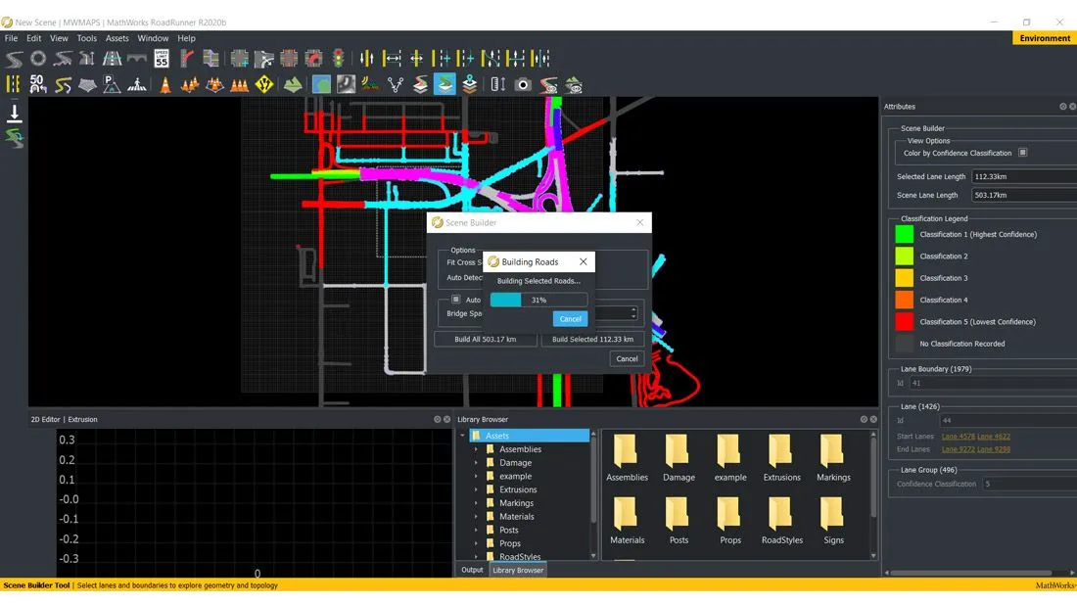The image size is (1077, 605).
Task: Select the three orange cones row tool
Action: (x=240, y=84)
